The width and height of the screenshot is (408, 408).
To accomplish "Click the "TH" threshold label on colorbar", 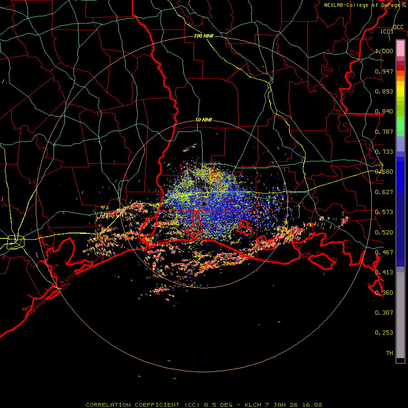I will coord(389,353).
